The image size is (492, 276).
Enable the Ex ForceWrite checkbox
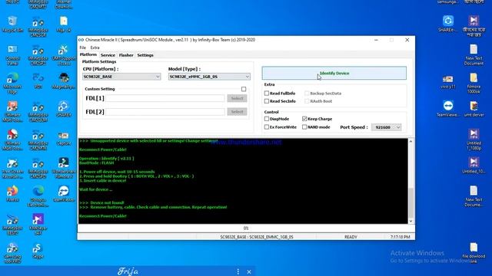click(x=267, y=127)
